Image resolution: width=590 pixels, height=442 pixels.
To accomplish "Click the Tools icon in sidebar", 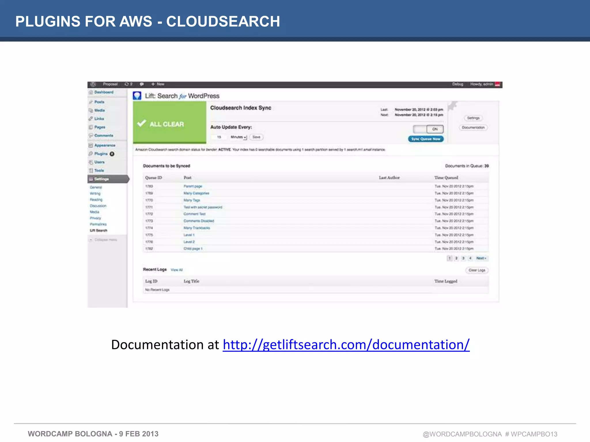I will pyautogui.click(x=91, y=171).
